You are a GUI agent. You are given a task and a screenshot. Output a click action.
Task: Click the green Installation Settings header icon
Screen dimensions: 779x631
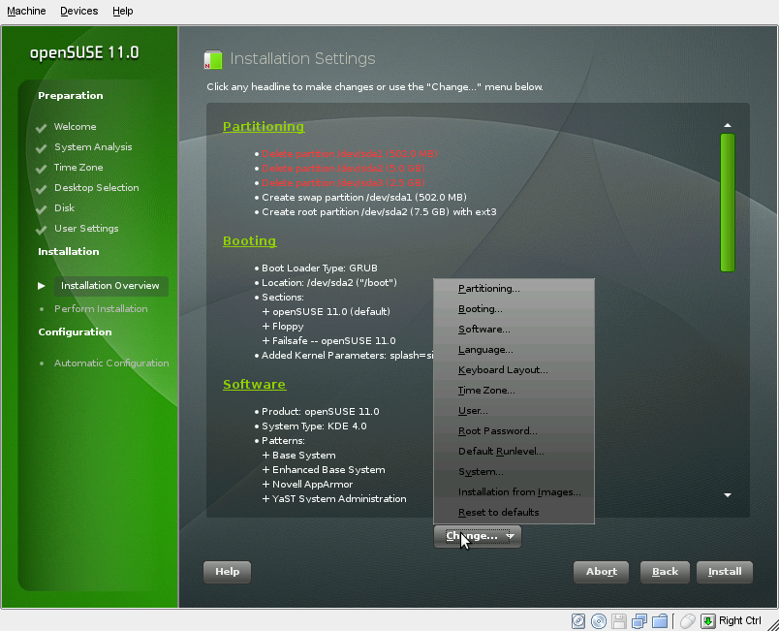212,59
